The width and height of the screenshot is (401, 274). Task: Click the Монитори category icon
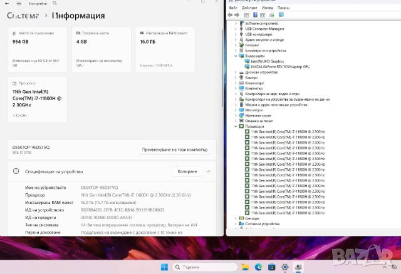[241, 110]
